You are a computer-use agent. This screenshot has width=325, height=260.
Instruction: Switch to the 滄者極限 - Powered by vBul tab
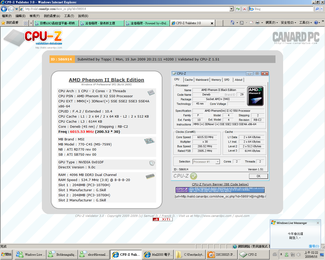click(x=147, y=23)
